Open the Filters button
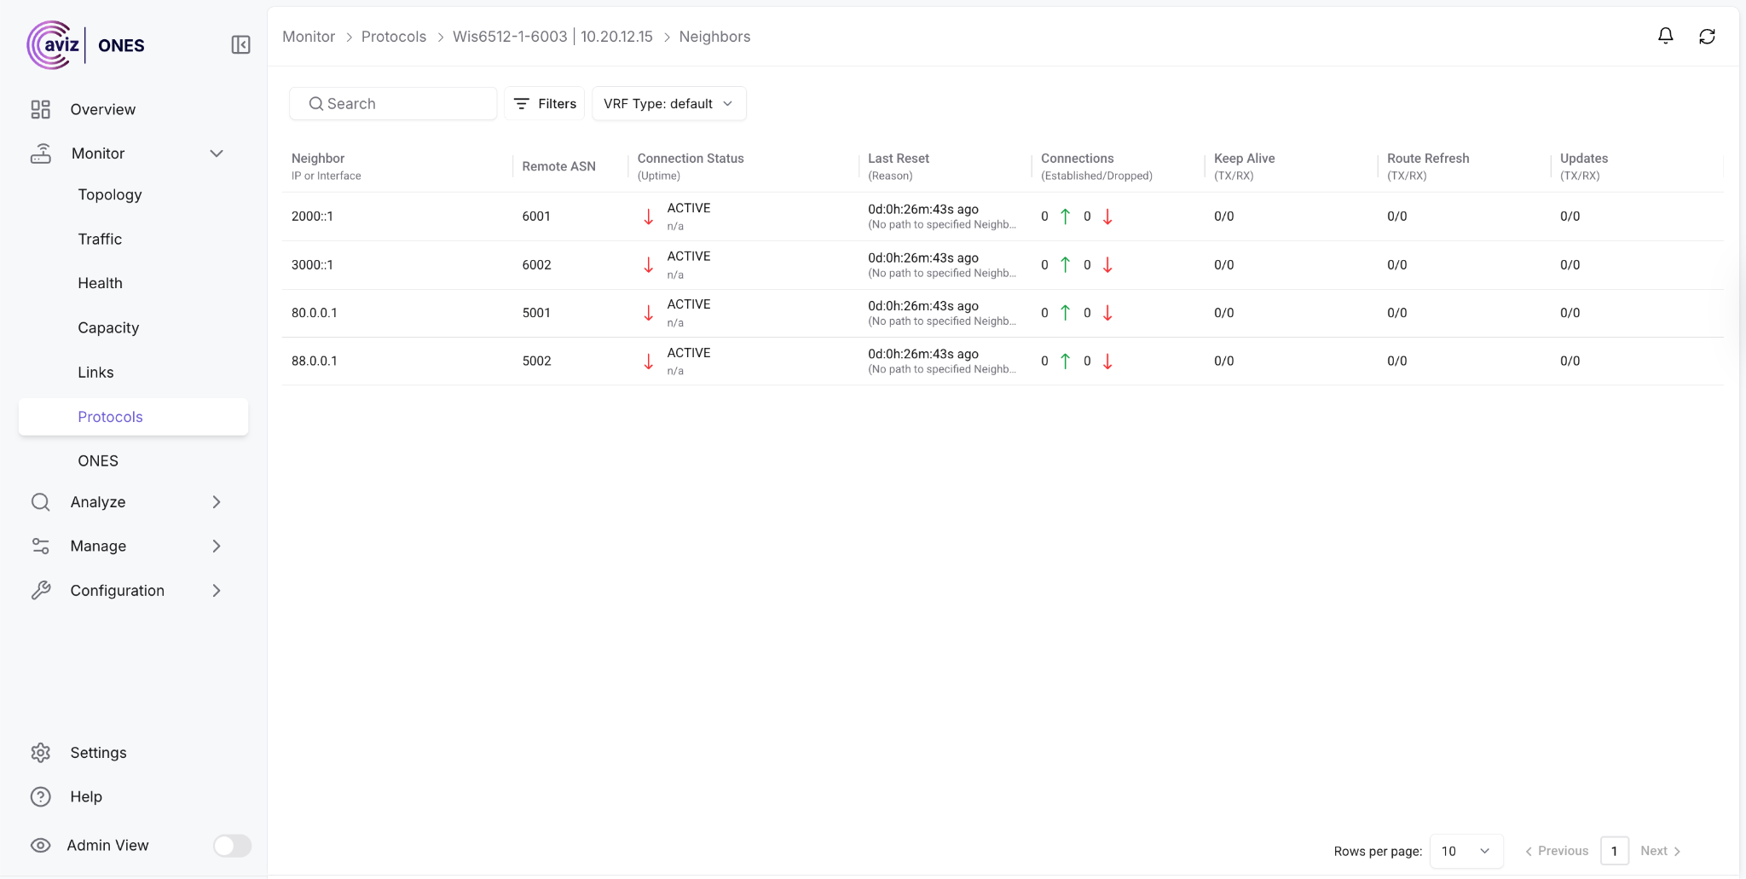 545,103
